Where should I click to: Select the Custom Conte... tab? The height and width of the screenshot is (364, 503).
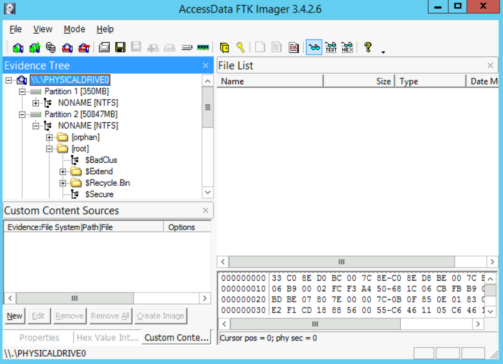[x=176, y=338]
